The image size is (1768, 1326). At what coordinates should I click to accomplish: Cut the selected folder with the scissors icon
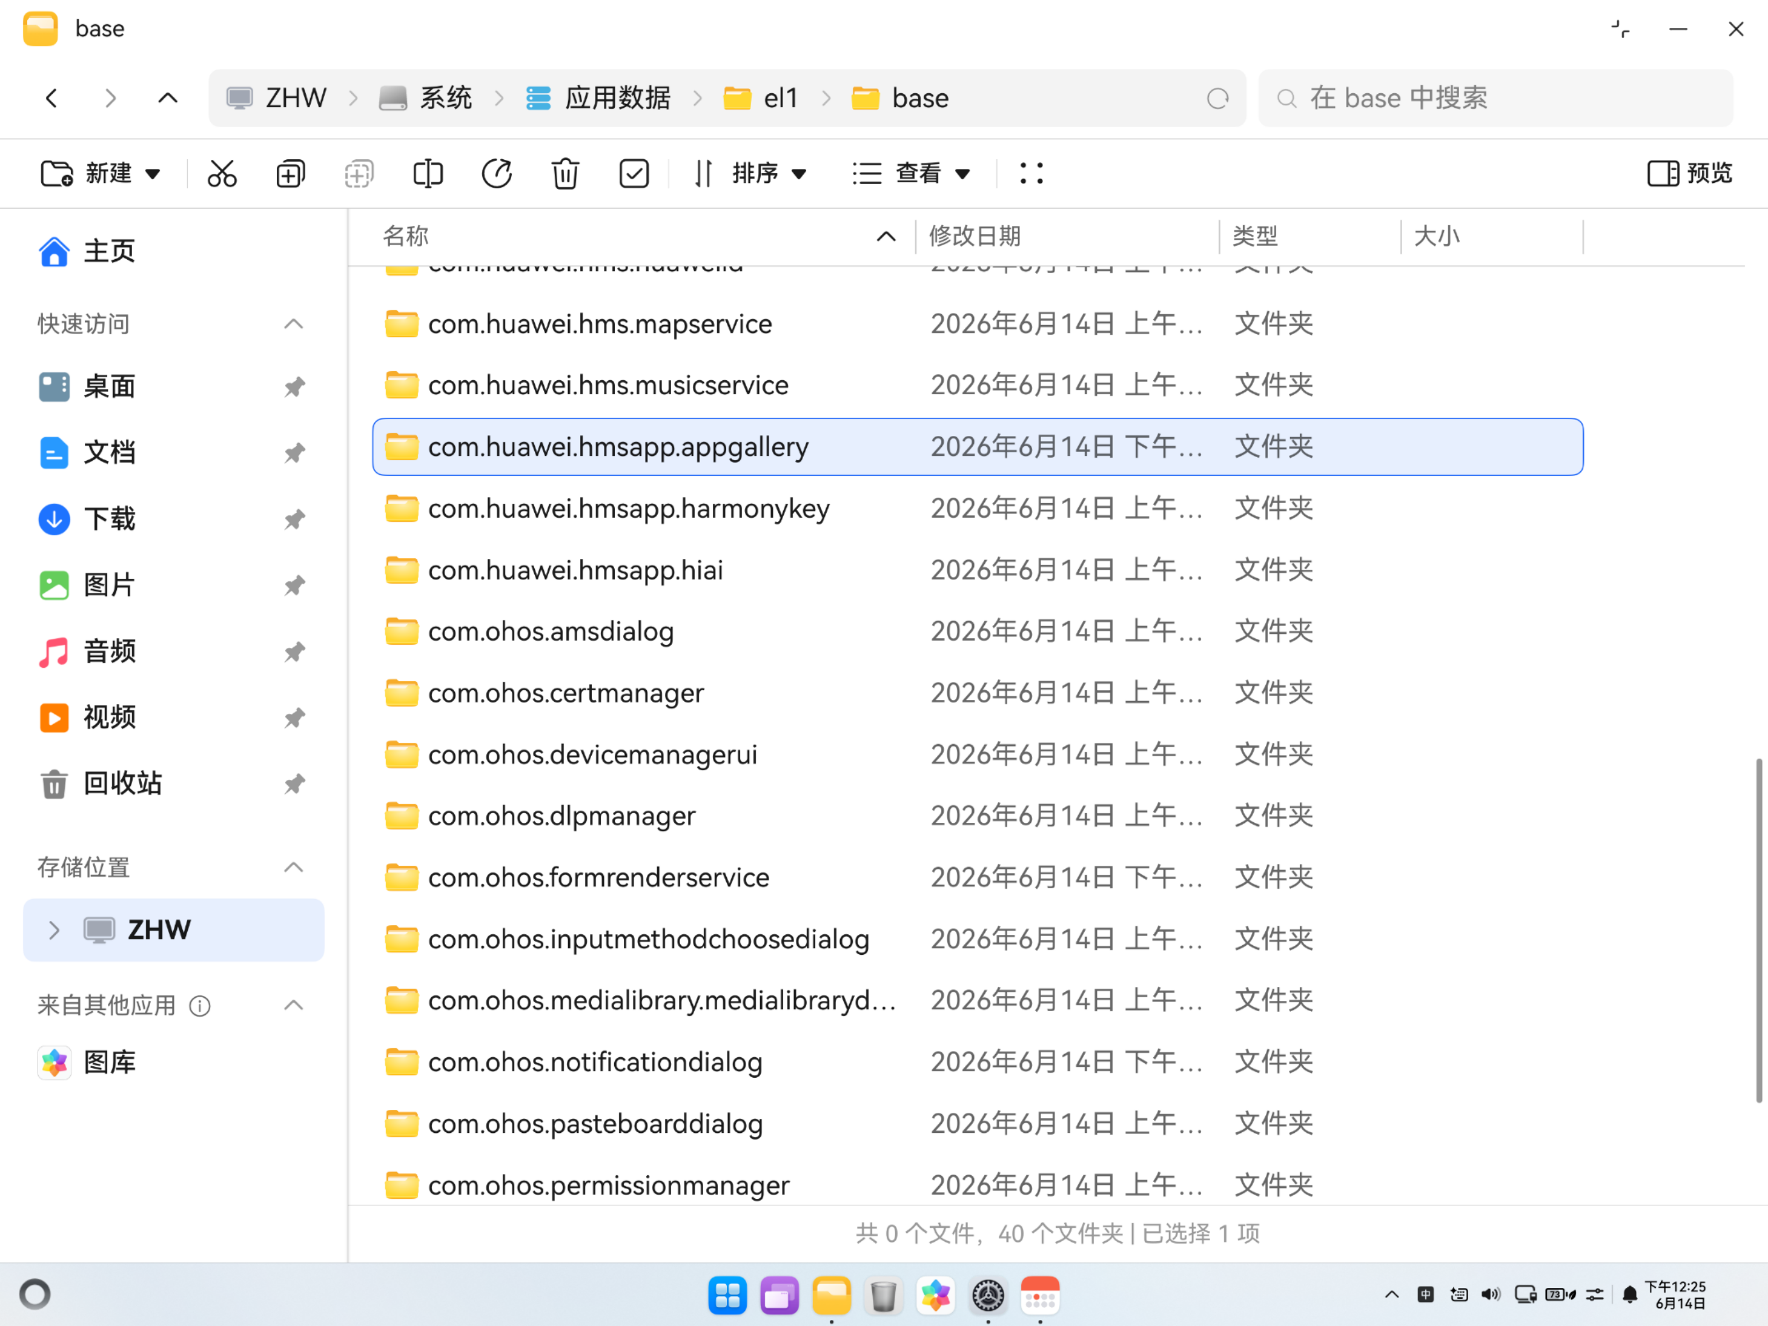[222, 173]
